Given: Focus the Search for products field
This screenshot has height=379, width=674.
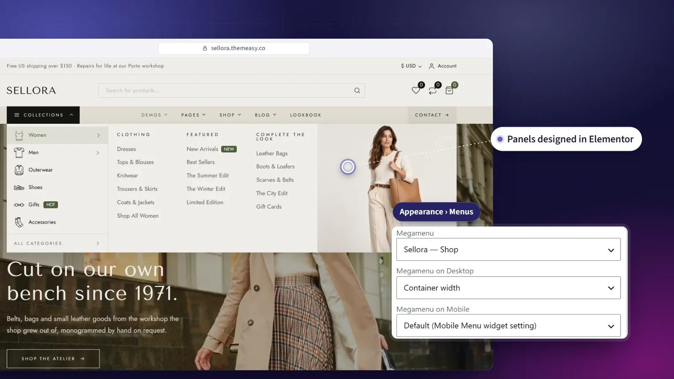Looking at the screenshot, I should point(232,90).
